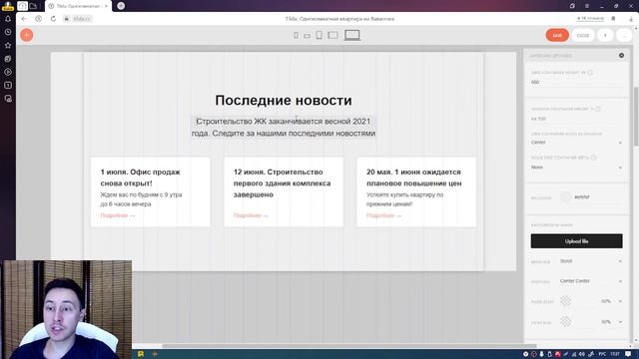Open the browser bookmark icon
639x359 pixels.
click(613, 19)
